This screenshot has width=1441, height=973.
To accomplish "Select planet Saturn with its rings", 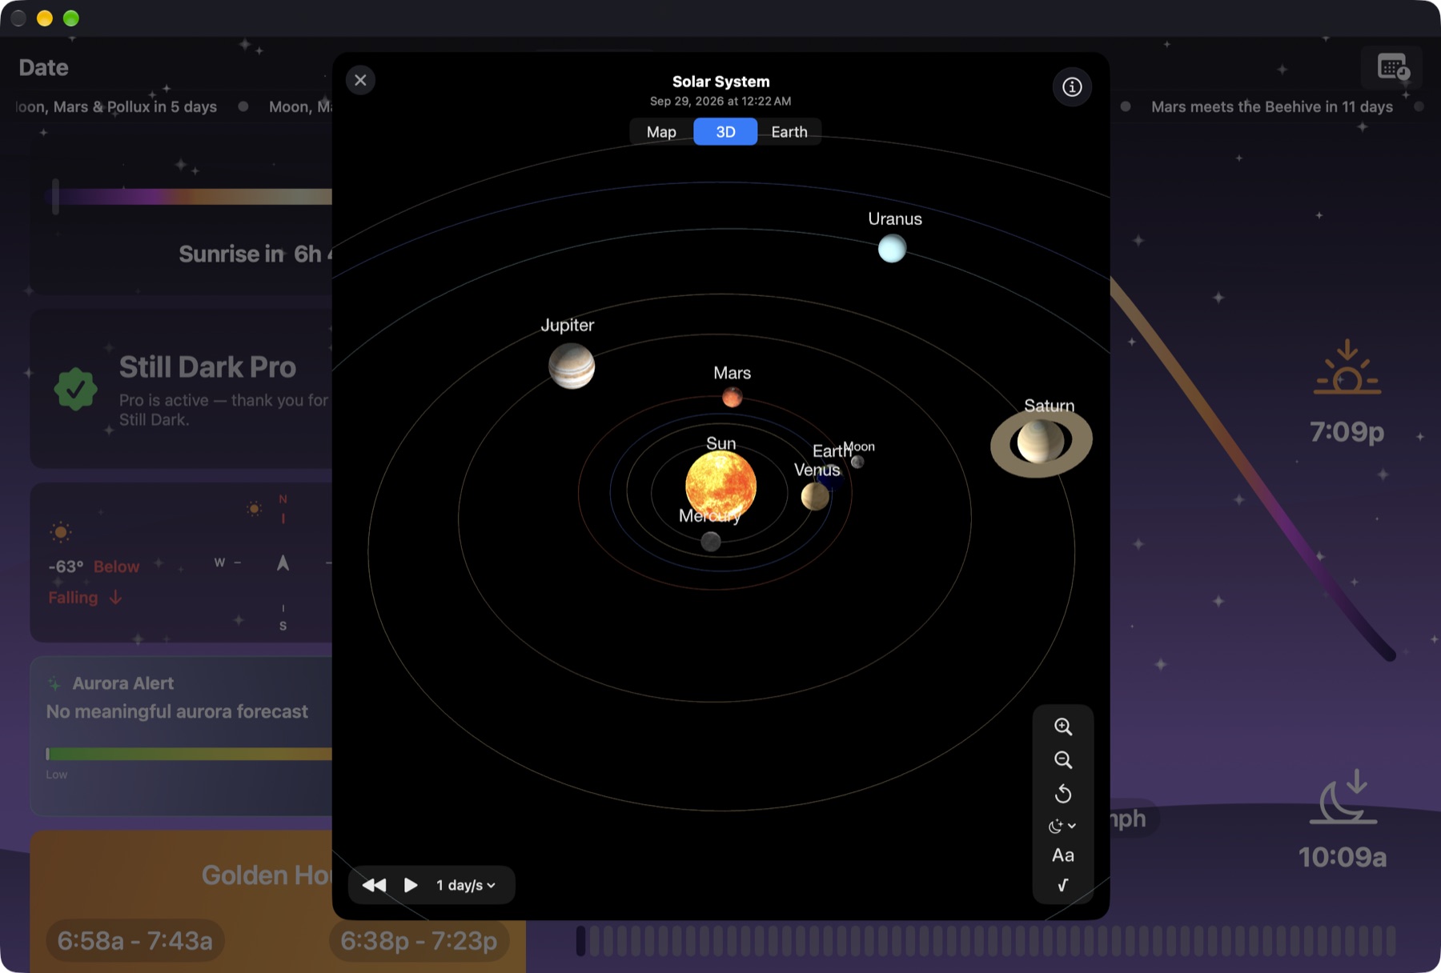I will coord(1041,442).
